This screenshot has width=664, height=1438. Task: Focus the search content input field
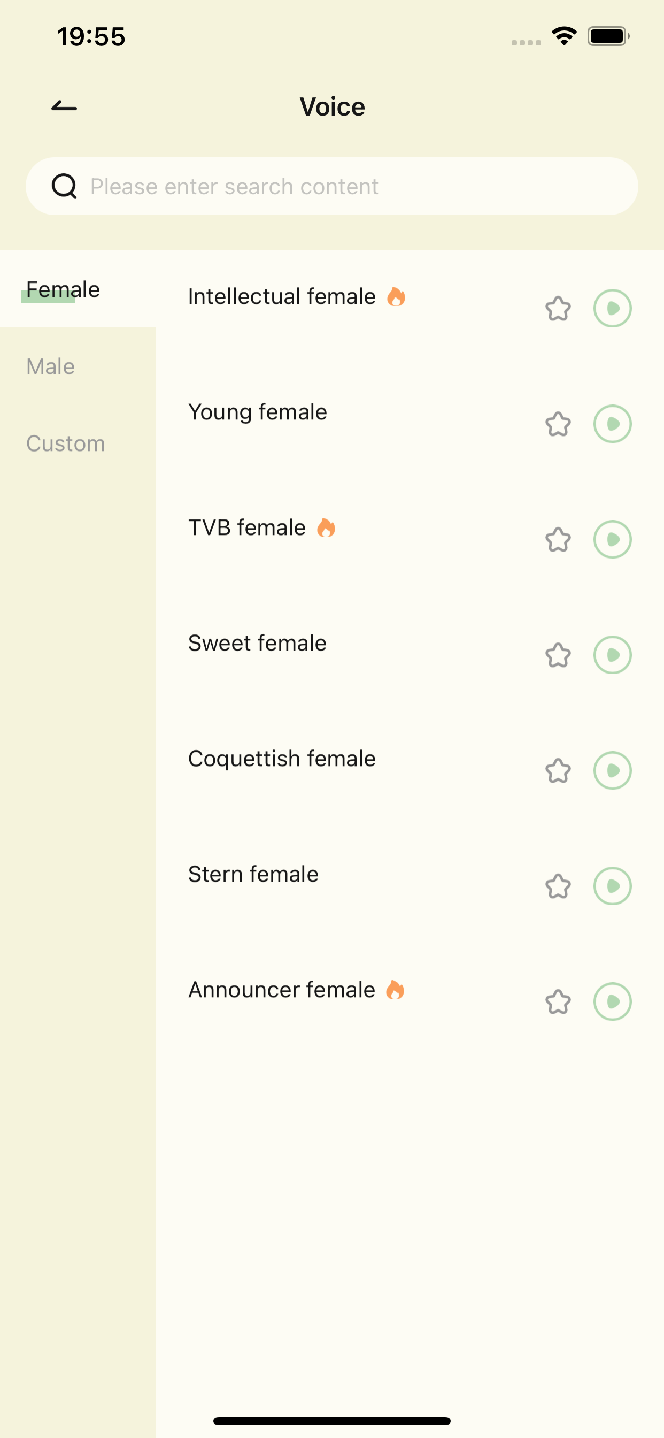pyautogui.click(x=332, y=186)
